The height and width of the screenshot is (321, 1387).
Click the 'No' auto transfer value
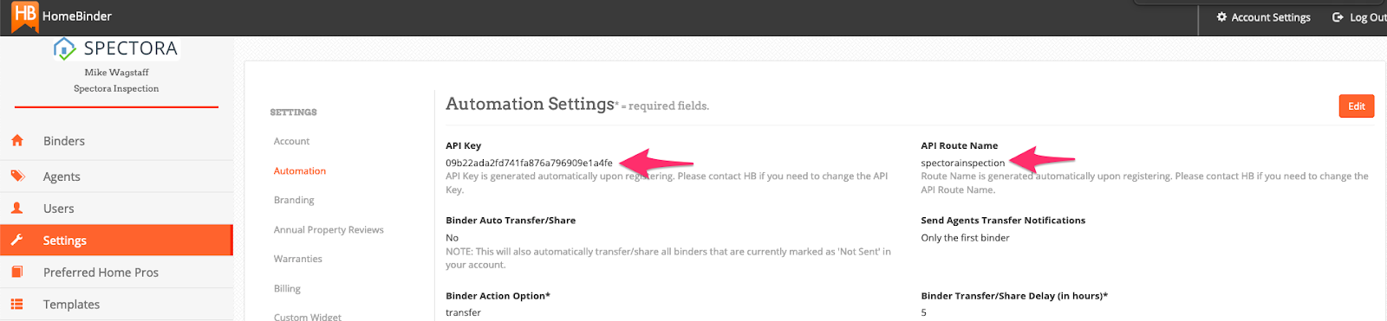pyautogui.click(x=453, y=238)
